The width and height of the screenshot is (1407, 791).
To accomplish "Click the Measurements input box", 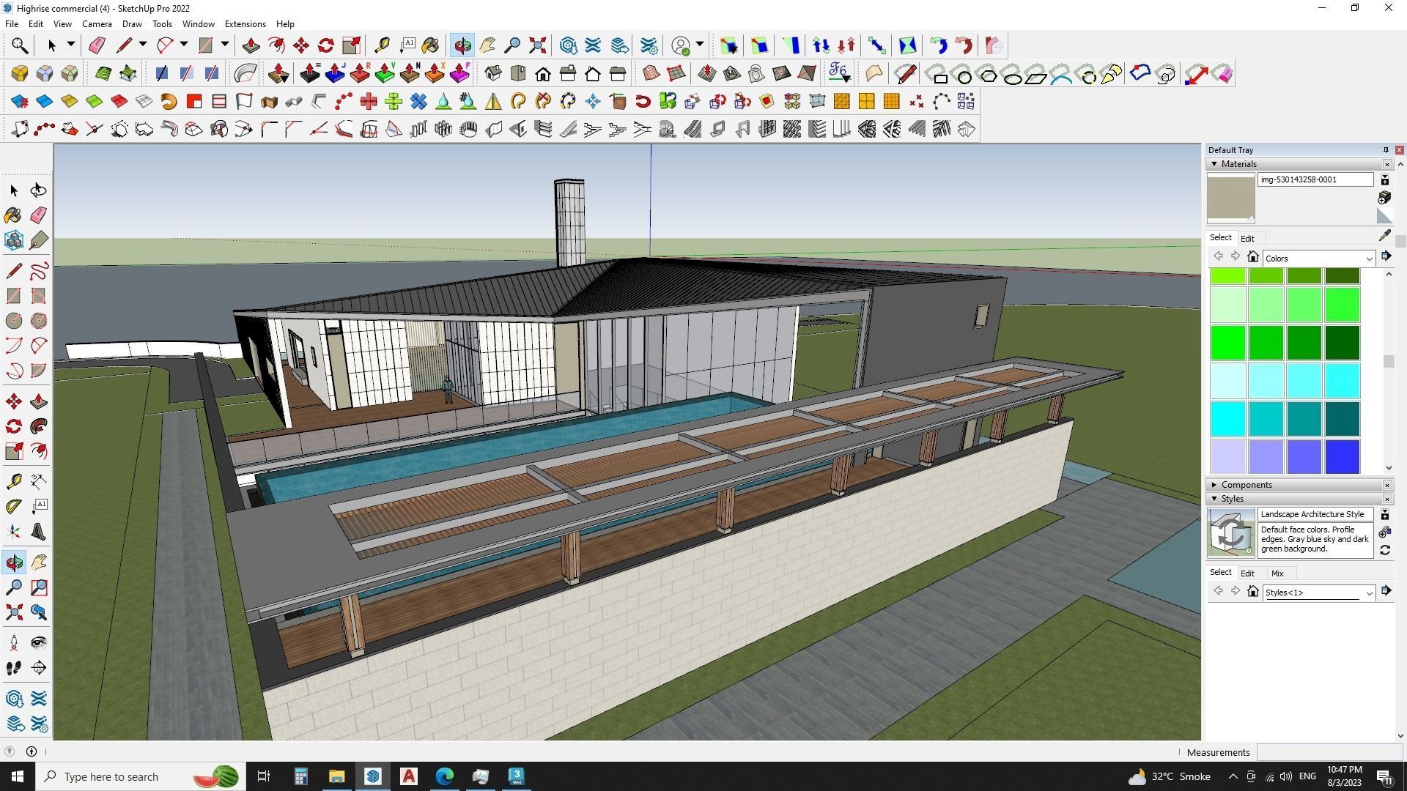I will pos(1328,752).
